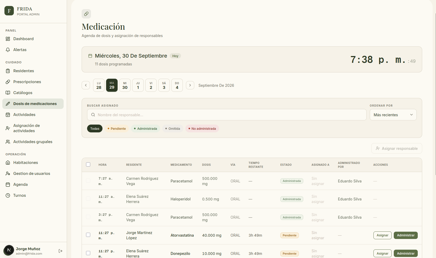
Task: Click Administrar for the Atorvastatina dose
Action: (x=406, y=235)
